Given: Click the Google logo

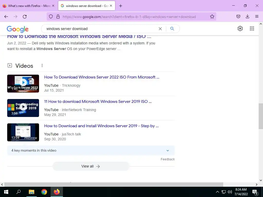Looking at the screenshot, I should click(18, 29).
